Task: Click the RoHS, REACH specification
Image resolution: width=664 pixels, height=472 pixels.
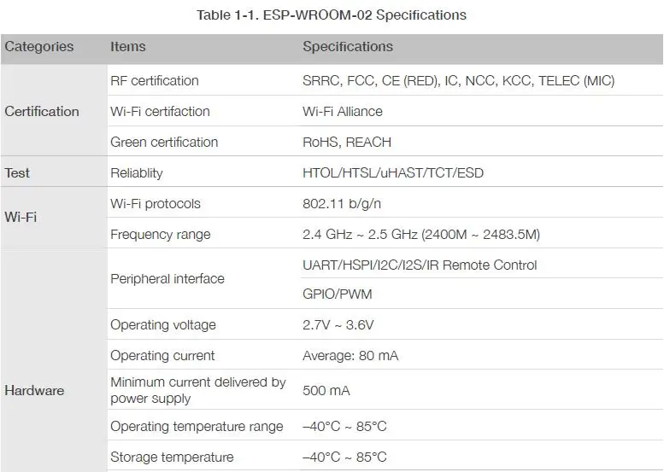Action: 347,142
